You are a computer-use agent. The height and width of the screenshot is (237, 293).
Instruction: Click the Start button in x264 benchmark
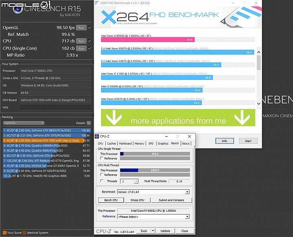pos(248,141)
